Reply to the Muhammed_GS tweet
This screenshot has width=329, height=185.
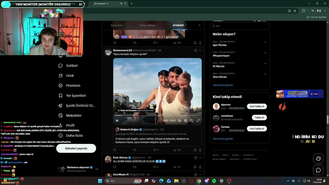coord(115,150)
